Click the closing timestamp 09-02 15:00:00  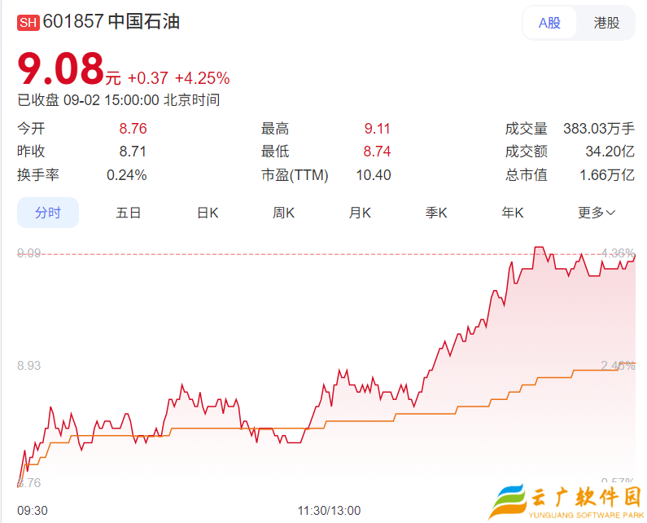click(x=111, y=100)
